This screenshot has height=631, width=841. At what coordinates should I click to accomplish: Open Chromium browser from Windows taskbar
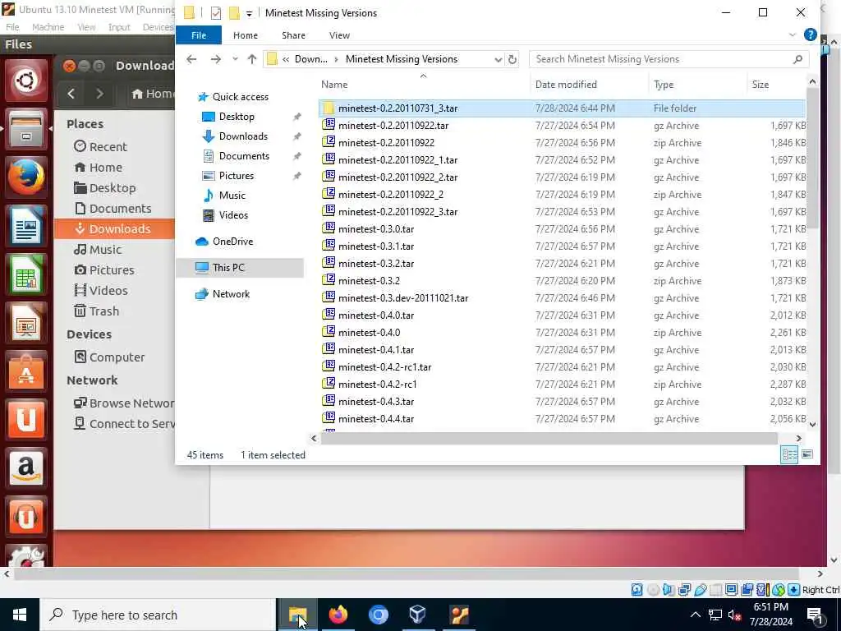pos(378,615)
